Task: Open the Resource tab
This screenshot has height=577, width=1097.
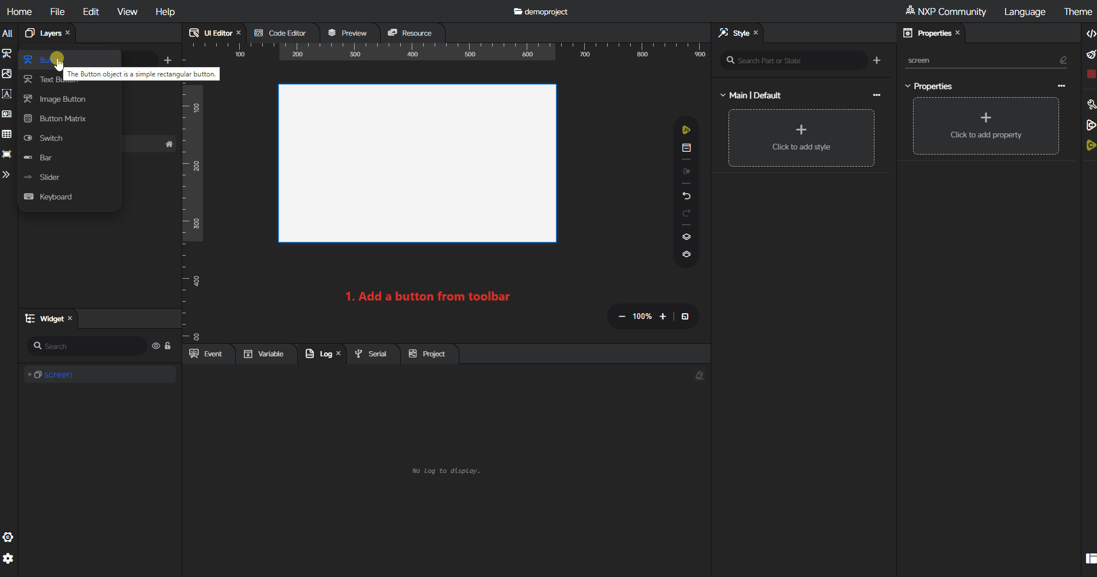Action: 409,33
